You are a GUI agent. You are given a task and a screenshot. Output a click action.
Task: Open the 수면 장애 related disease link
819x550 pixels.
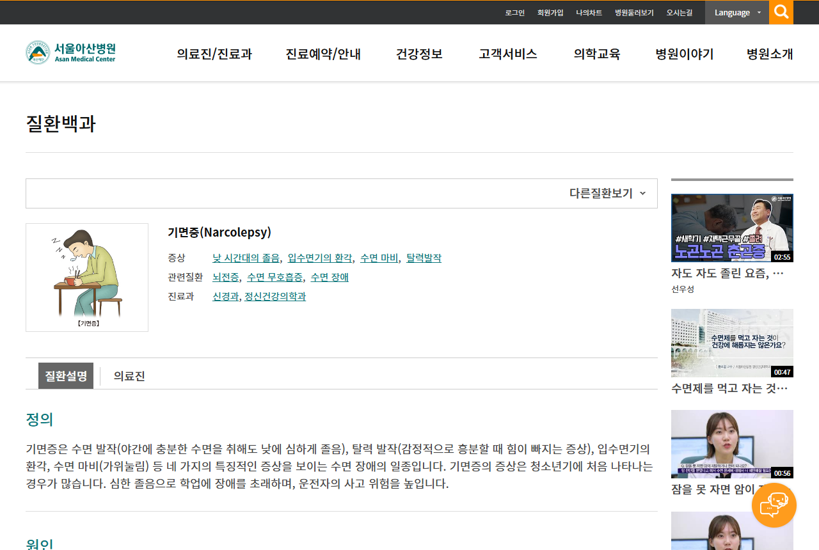[x=330, y=277]
